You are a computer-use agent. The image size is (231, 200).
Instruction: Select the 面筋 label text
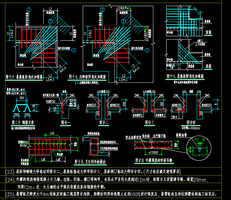pyautogui.click(x=208, y=32)
